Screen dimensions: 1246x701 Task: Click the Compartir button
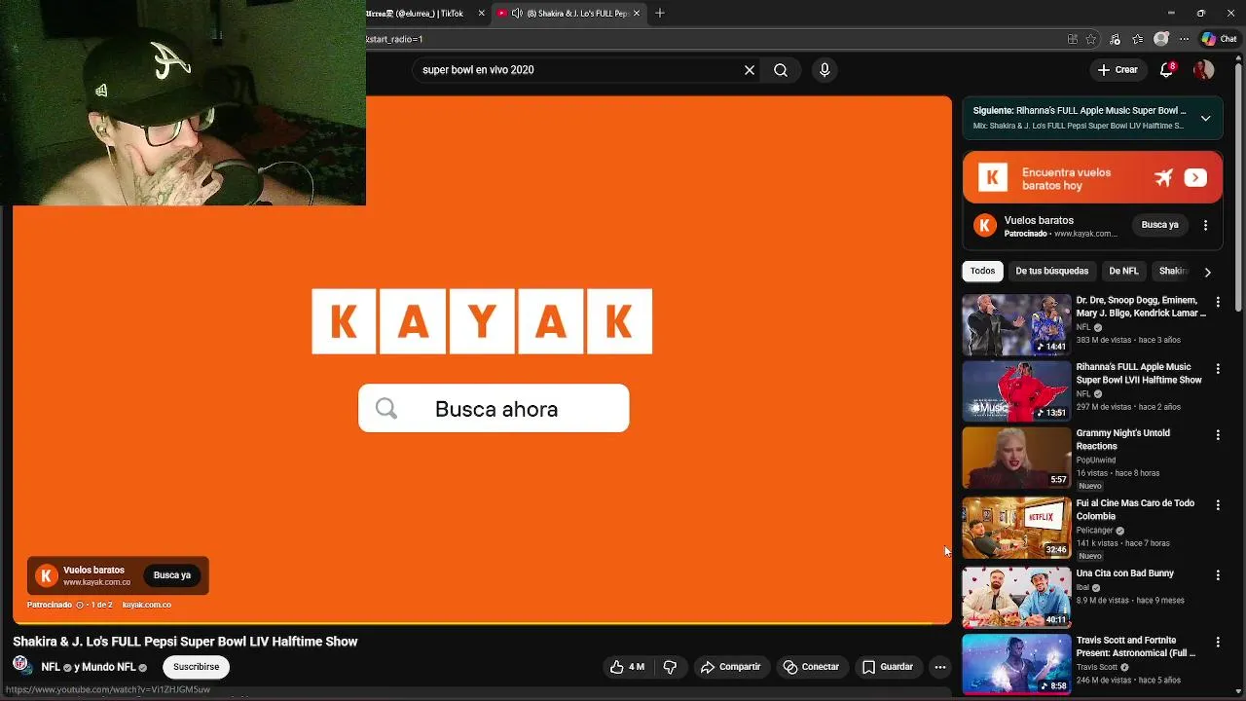click(731, 667)
